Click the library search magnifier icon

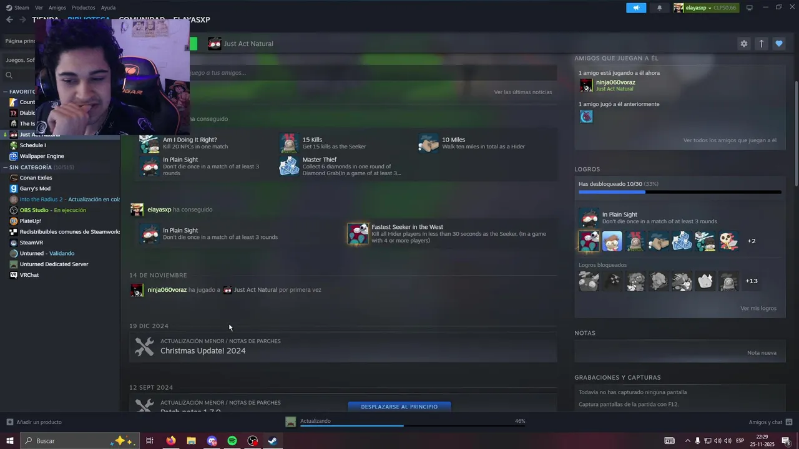click(x=9, y=75)
